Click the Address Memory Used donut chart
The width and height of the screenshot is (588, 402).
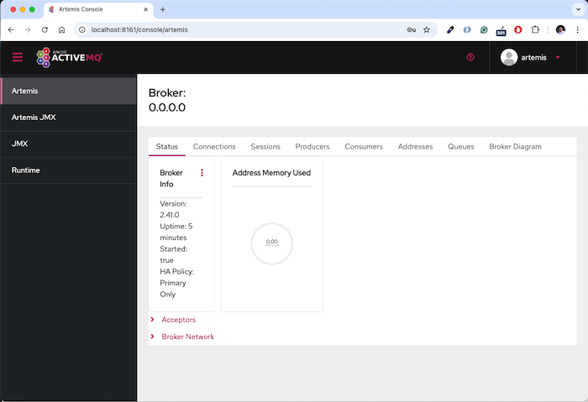tap(272, 243)
